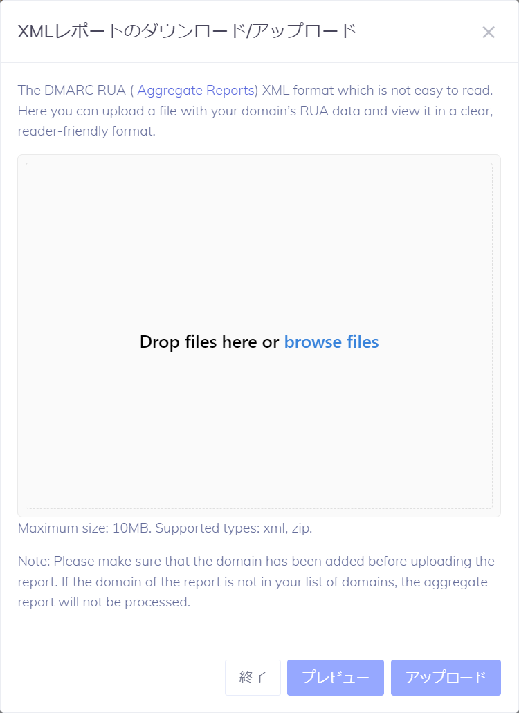This screenshot has width=519, height=713.
Task: Follow the purple Aggregate Reports hyperlink
Action: pos(196,90)
